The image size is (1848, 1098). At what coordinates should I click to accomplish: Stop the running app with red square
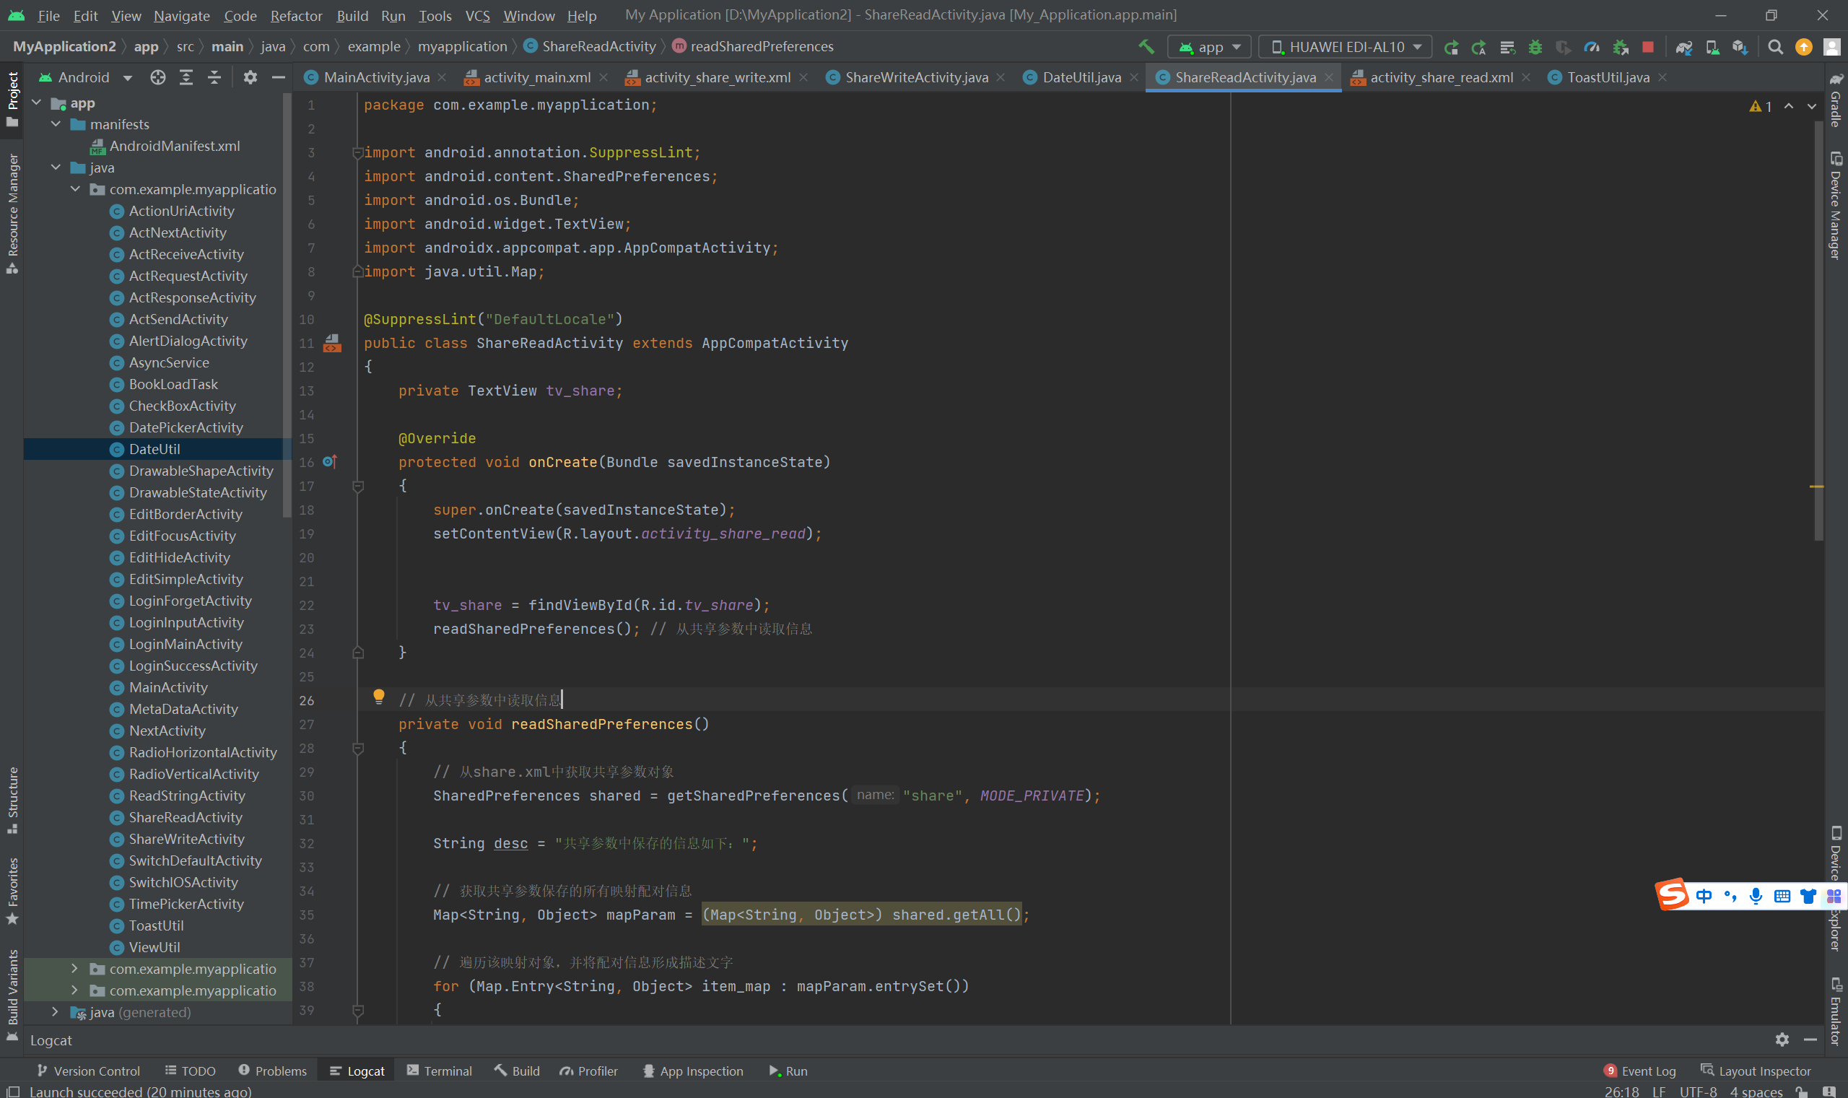click(x=1647, y=47)
